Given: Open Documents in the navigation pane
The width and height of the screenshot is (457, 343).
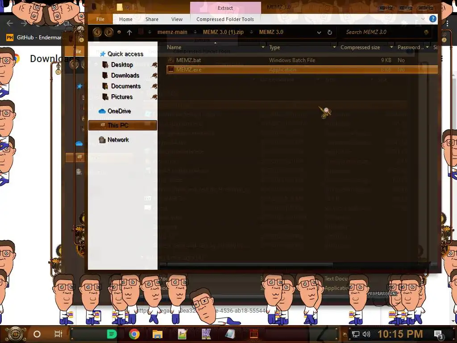Looking at the screenshot, I should click(125, 86).
